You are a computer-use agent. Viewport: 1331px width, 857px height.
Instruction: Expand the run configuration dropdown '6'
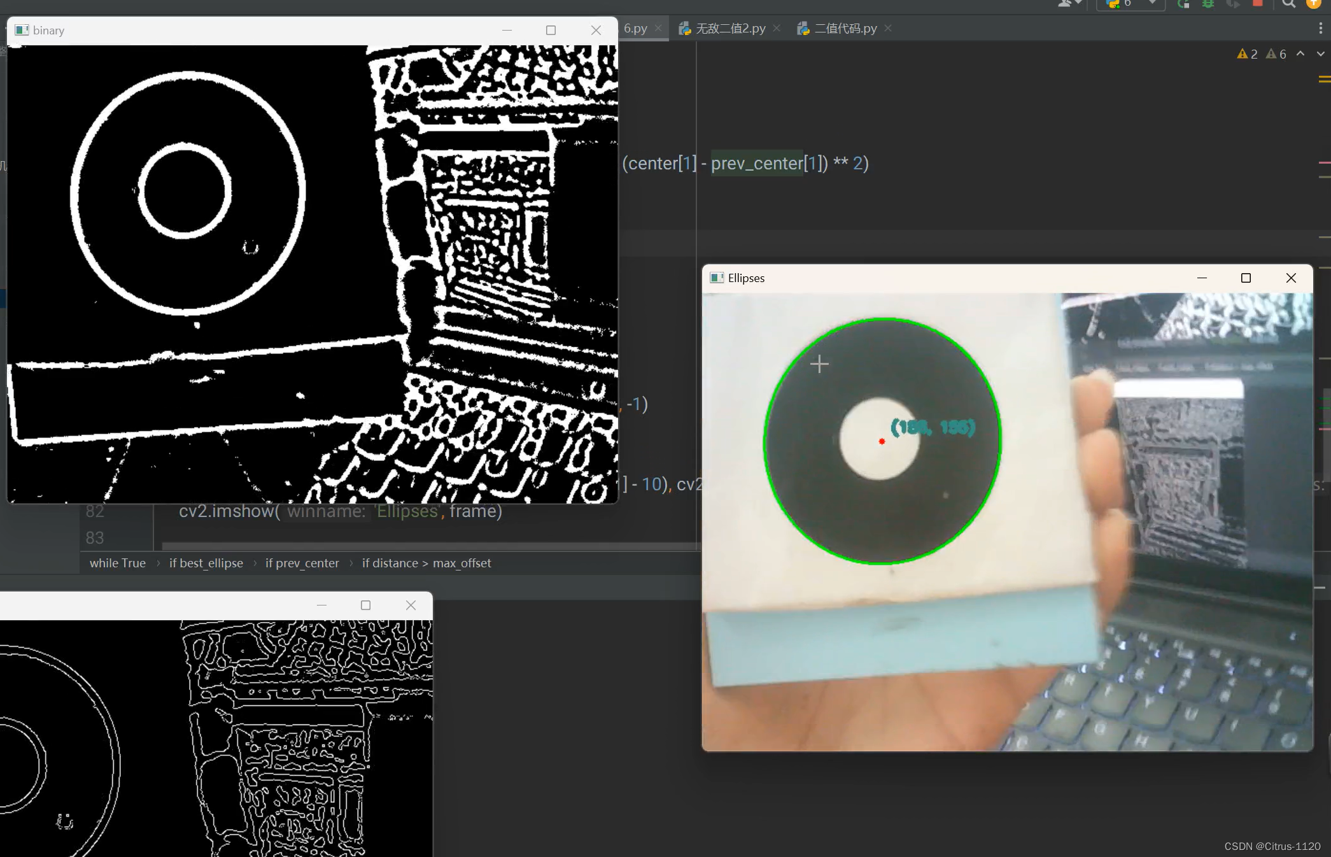click(x=1152, y=4)
